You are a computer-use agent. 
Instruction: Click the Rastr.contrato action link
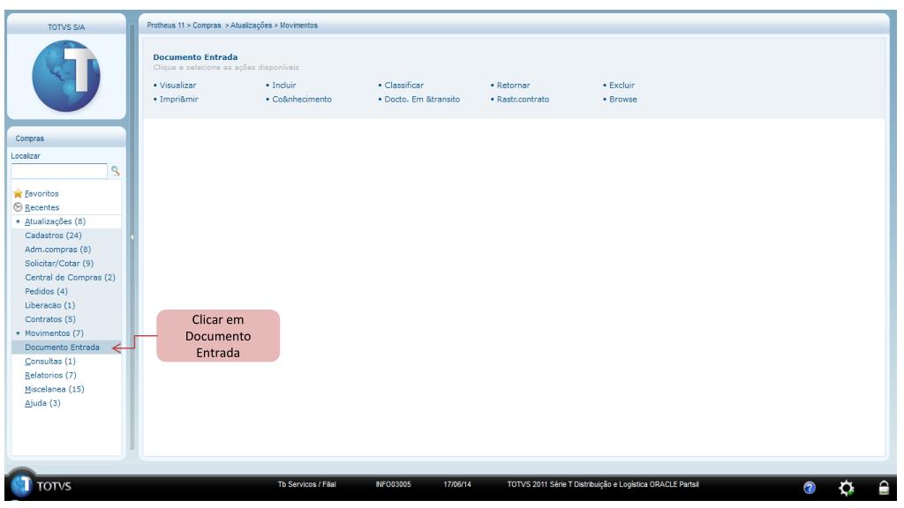(523, 99)
